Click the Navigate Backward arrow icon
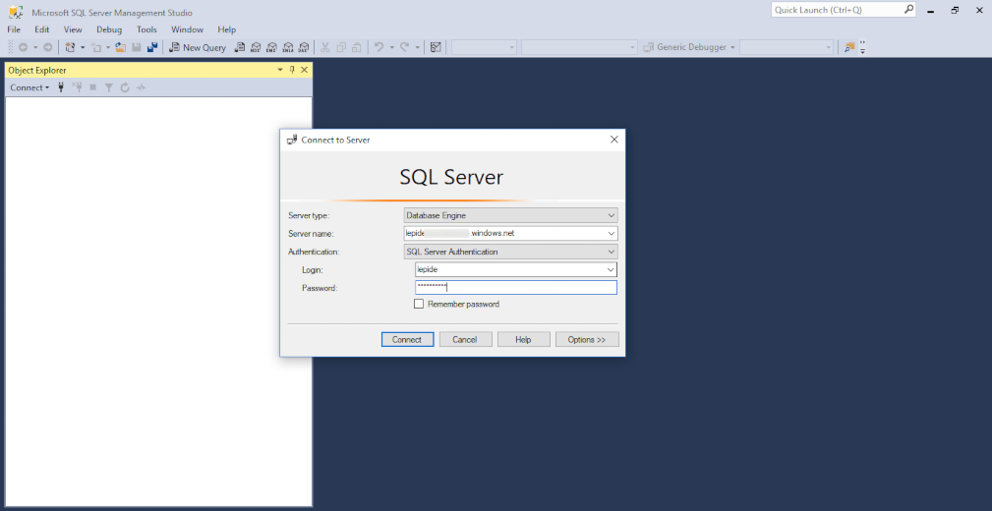The width and height of the screenshot is (992, 511). 23,47
